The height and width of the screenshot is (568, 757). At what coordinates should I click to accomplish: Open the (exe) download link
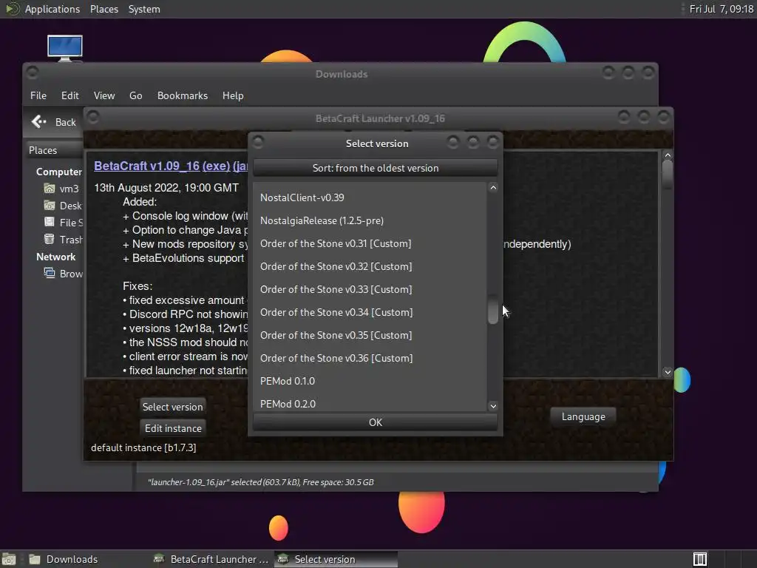tap(216, 166)
